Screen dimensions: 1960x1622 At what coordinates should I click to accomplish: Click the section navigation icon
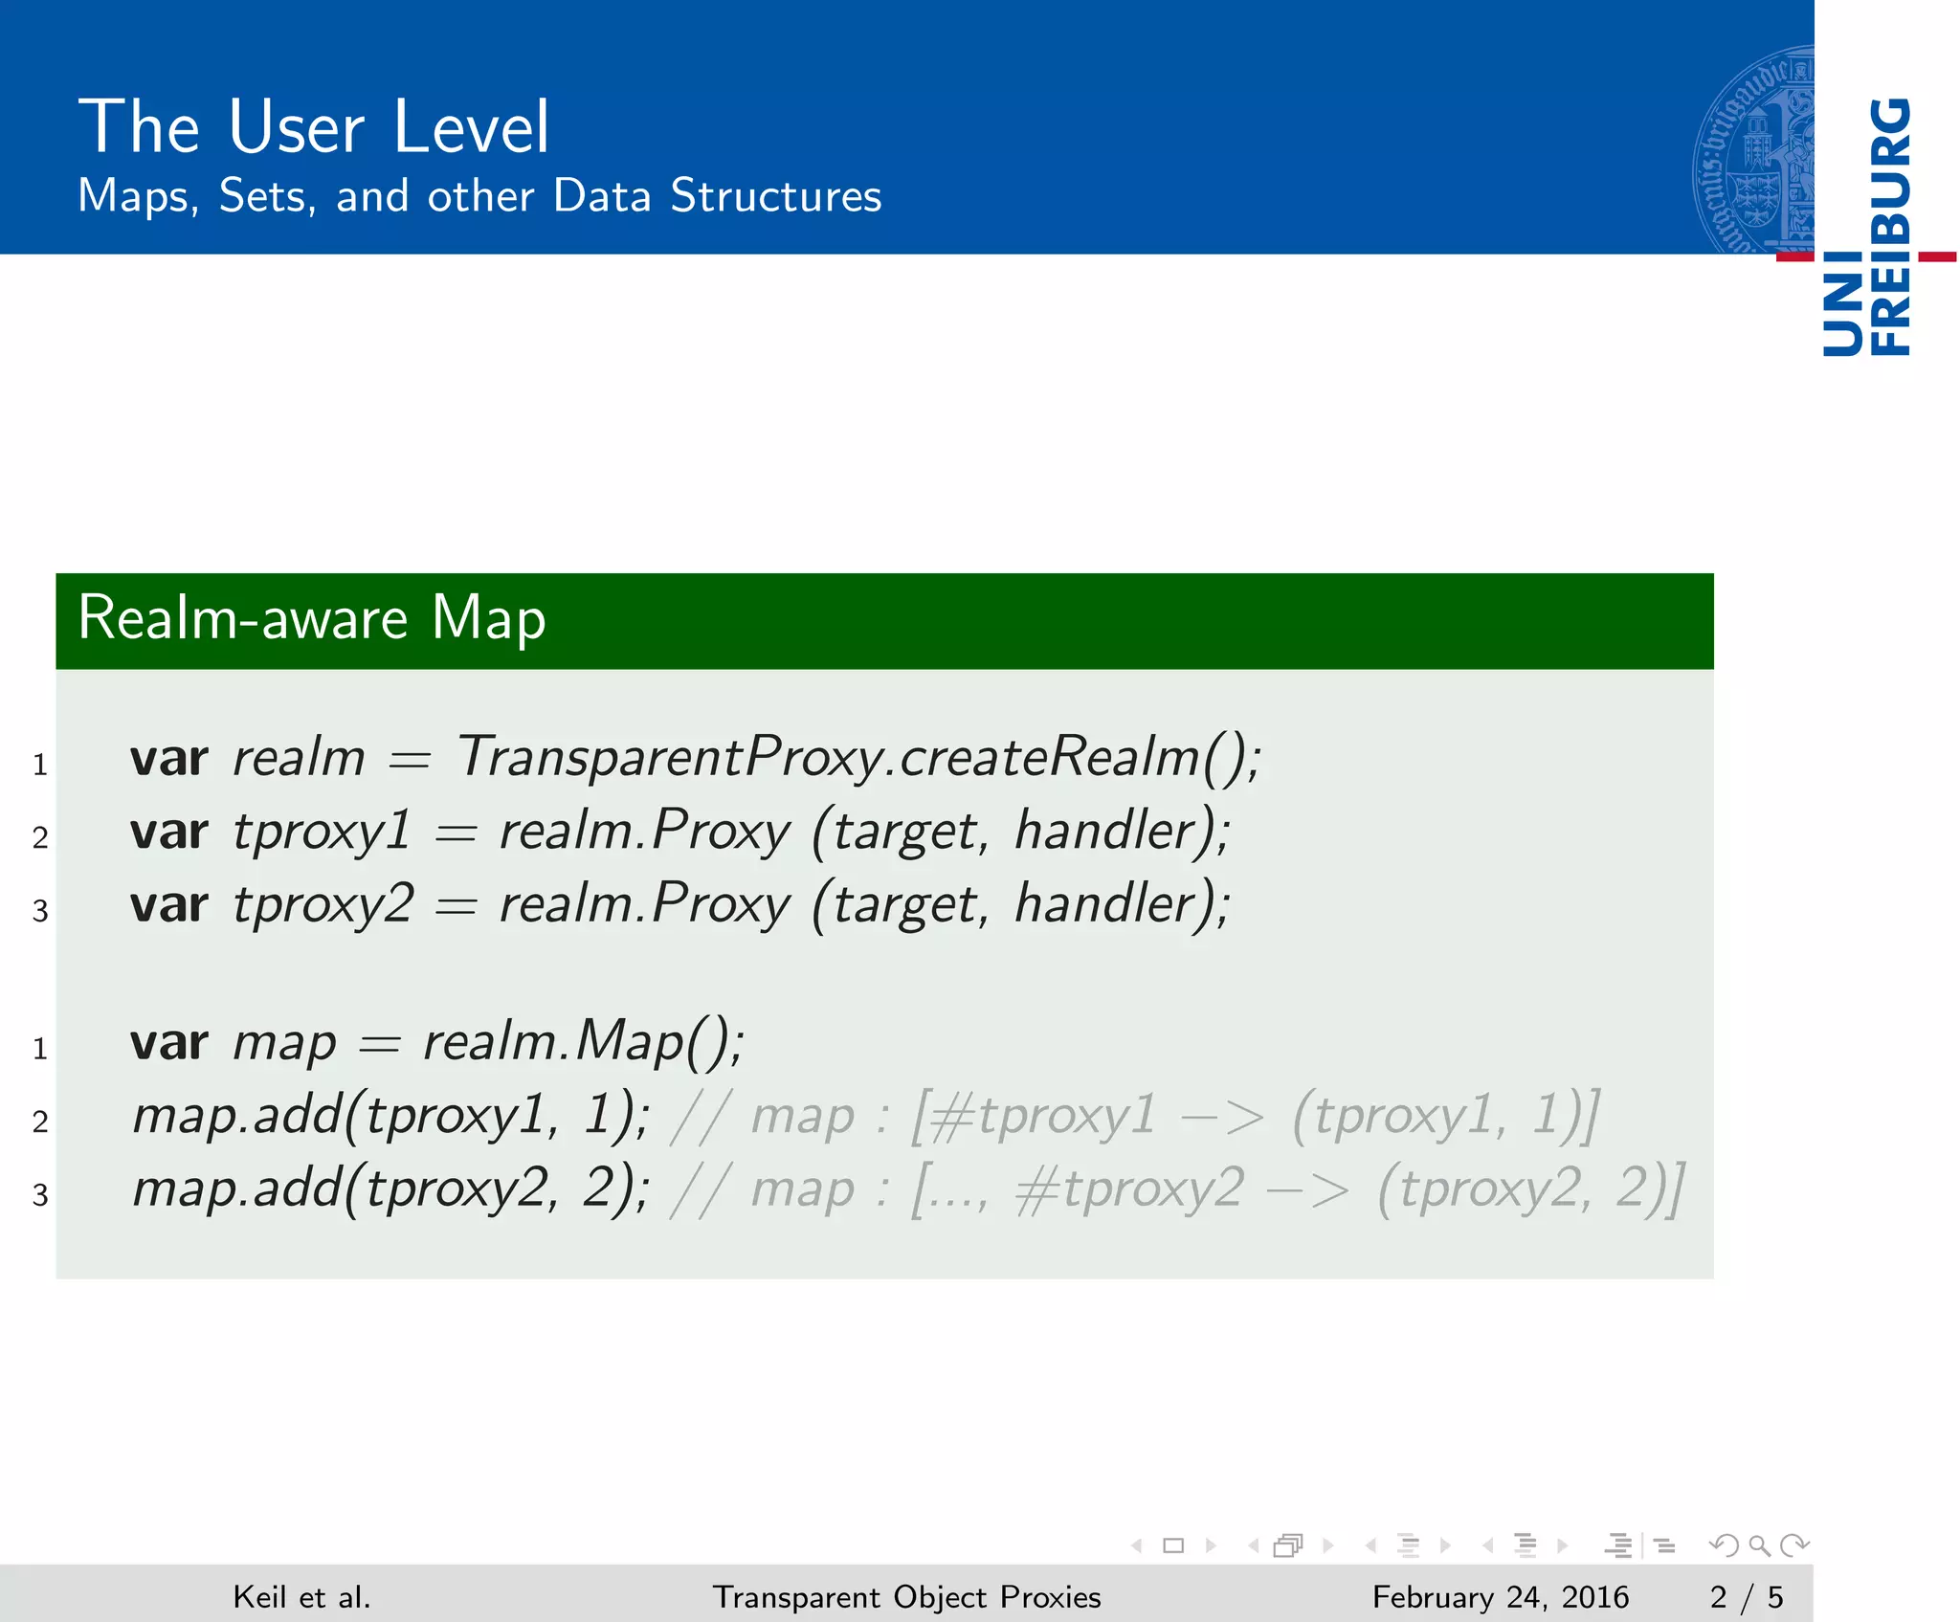[1526, 1545]
